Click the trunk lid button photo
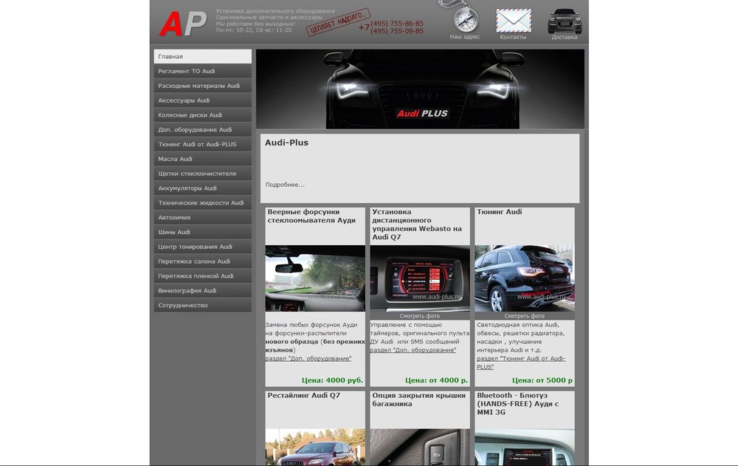 tap(420, 447)
